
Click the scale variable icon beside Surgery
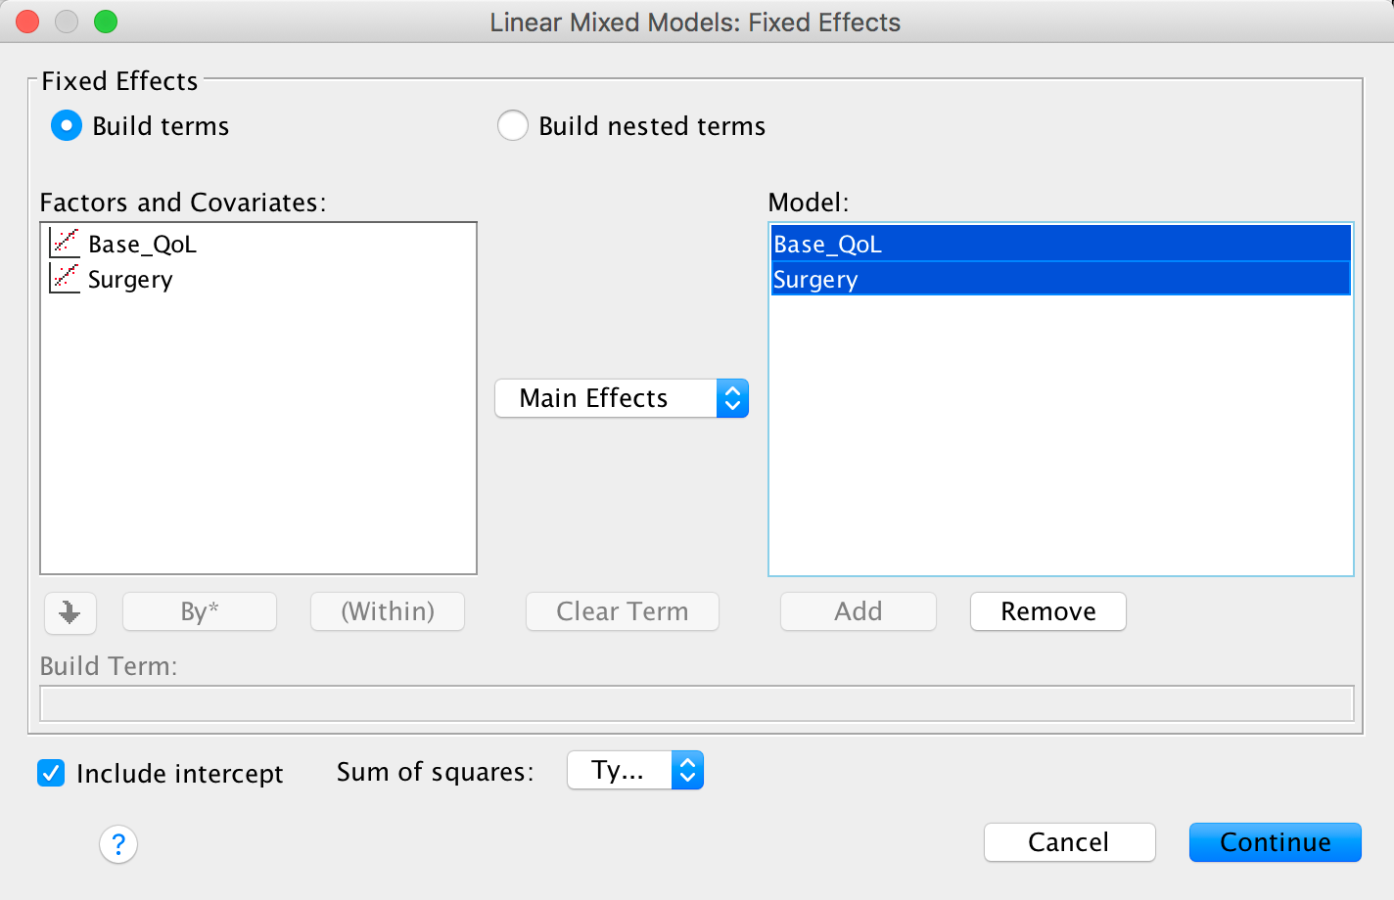(x=65, y=278)
